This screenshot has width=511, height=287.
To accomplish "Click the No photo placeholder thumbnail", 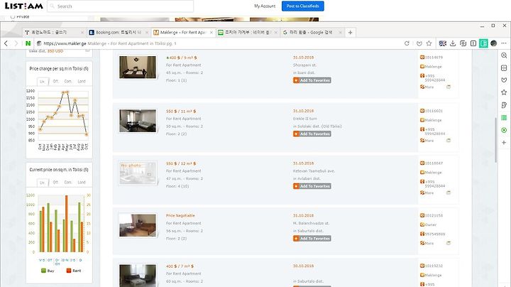I will (x=138, y=173).
